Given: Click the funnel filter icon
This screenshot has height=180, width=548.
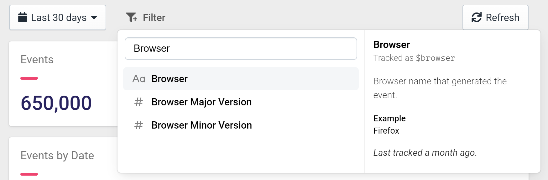Looking at the screenshot, I should pyautogui.click(x=132, y=18).
